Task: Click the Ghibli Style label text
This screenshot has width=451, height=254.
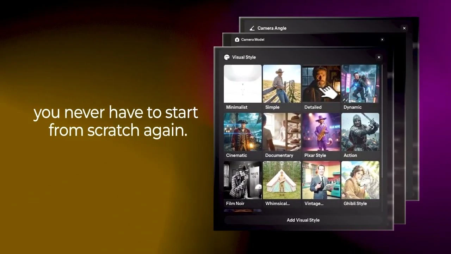Action: click(355, 204)
